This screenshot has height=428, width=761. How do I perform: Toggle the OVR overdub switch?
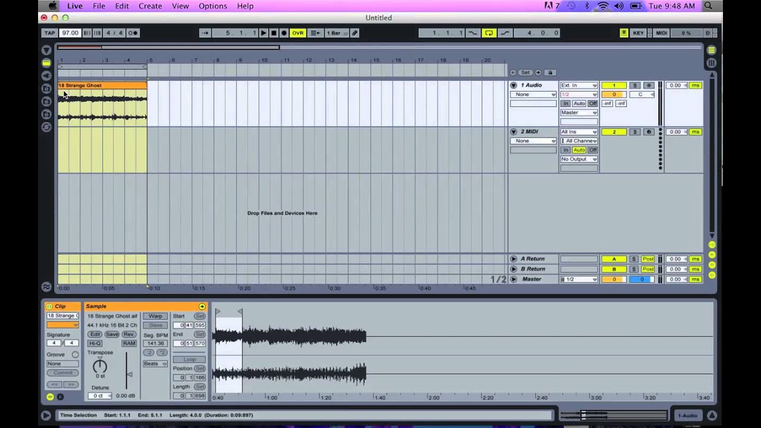click(297, 33)
